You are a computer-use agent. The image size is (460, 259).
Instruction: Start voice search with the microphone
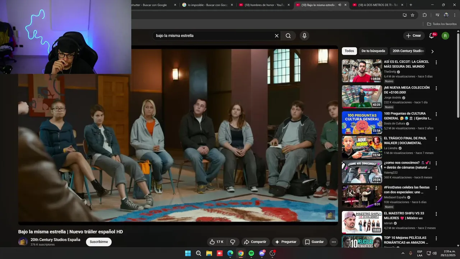coord(304,36)
